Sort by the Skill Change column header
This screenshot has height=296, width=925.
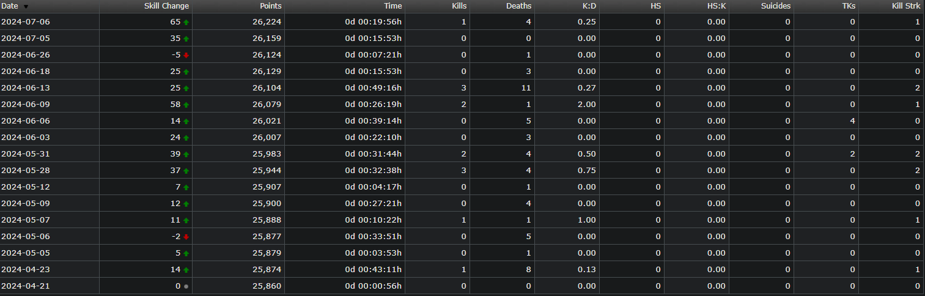click(x=166, y=6)
